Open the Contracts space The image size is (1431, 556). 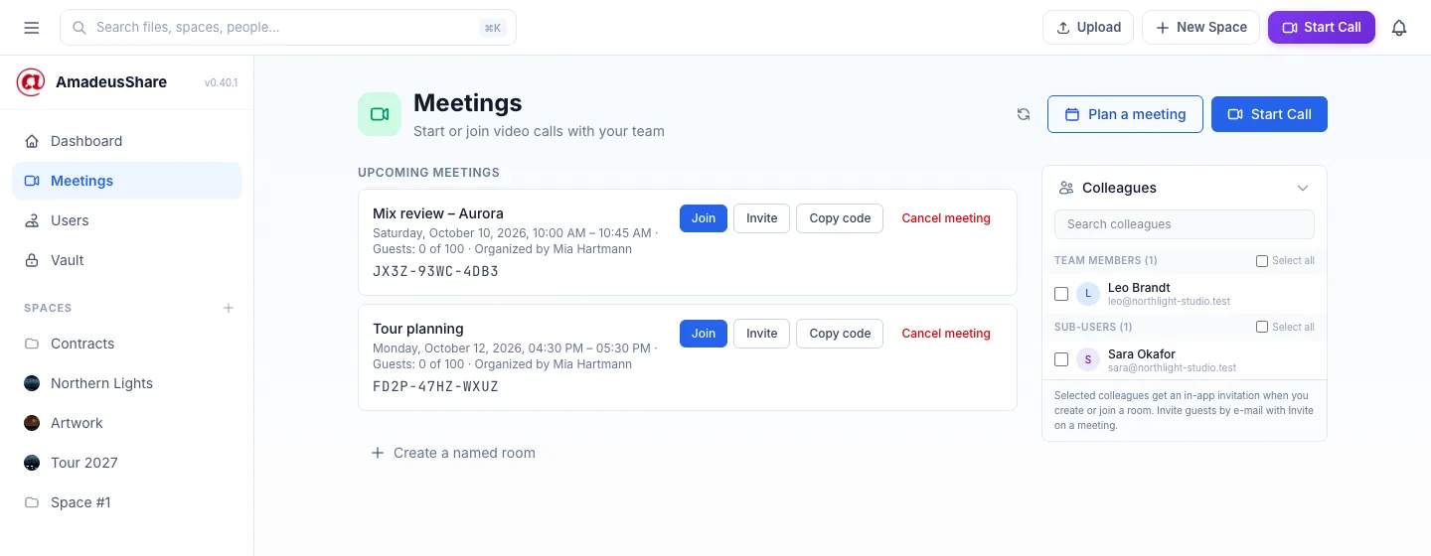(x=127, y=344)
